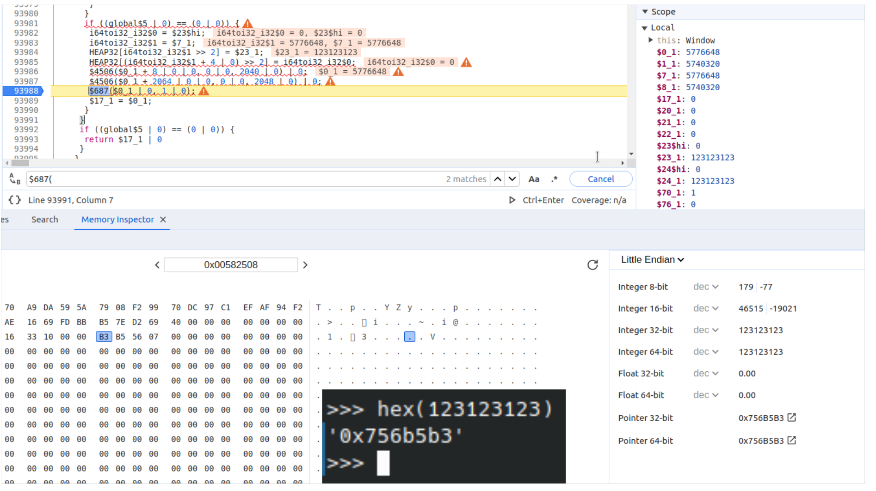Click the memory address input field
876x491 pixels.
tap(231, 265)
